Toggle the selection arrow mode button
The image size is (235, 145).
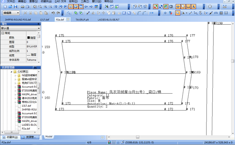pos(178,13)
